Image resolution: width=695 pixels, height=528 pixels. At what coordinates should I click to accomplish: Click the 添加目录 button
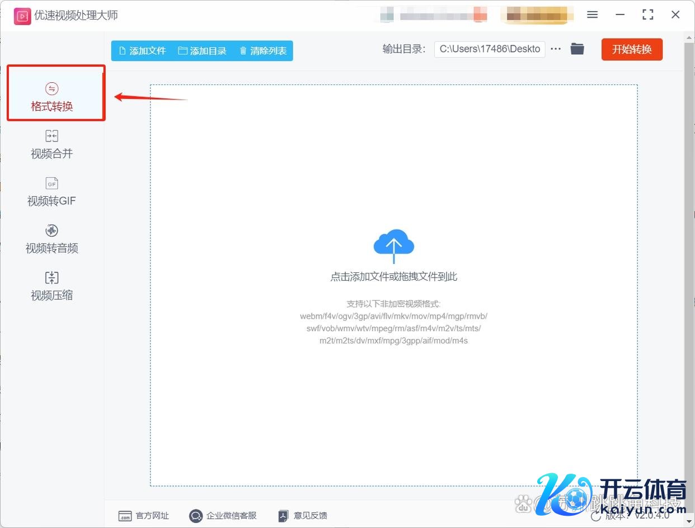pos(203,51)
